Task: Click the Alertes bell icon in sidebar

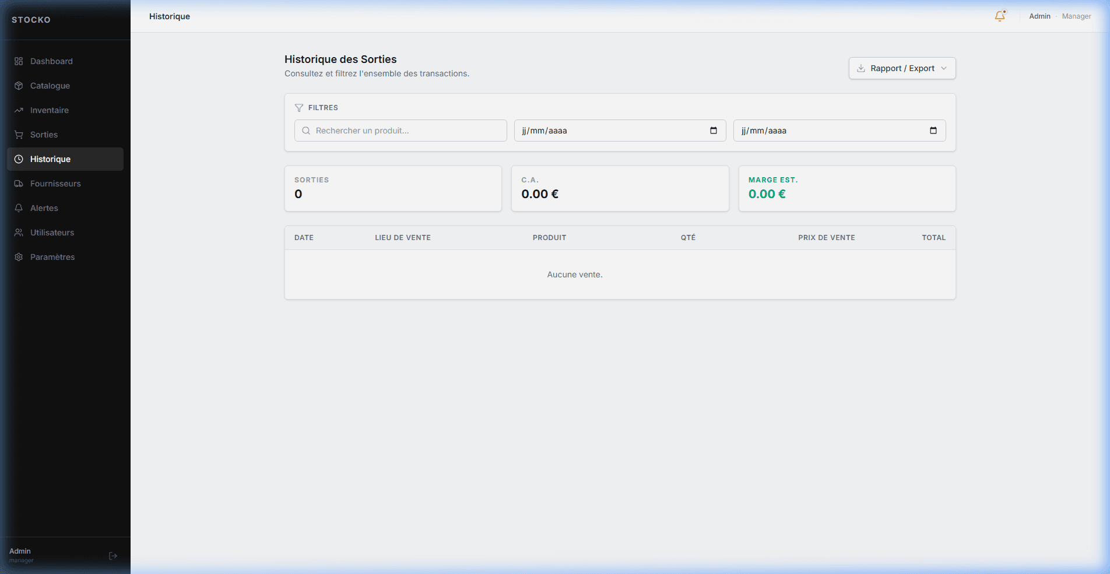Action: coord(19,208)
